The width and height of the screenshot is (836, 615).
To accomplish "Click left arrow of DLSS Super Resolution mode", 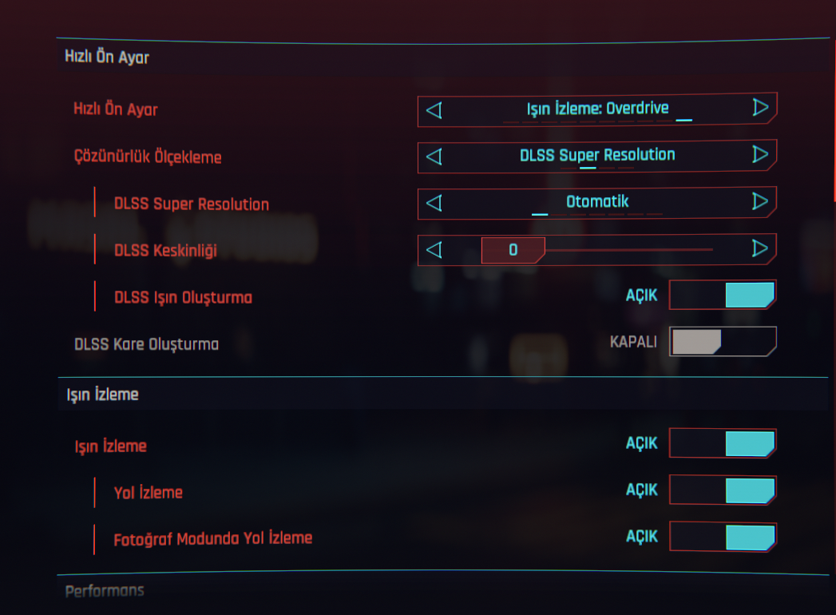I will tap(434, 203).
